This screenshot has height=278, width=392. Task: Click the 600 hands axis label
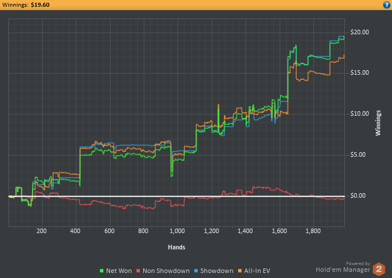tap(110, 231)
